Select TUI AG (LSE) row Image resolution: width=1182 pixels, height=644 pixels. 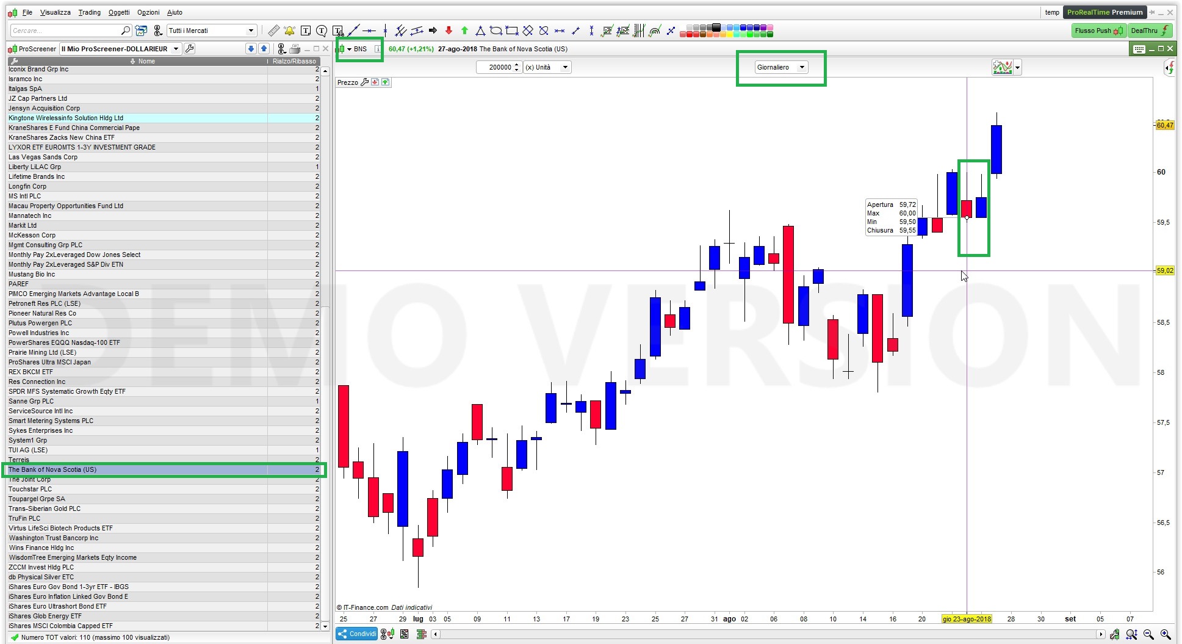(x=164, y=450)
